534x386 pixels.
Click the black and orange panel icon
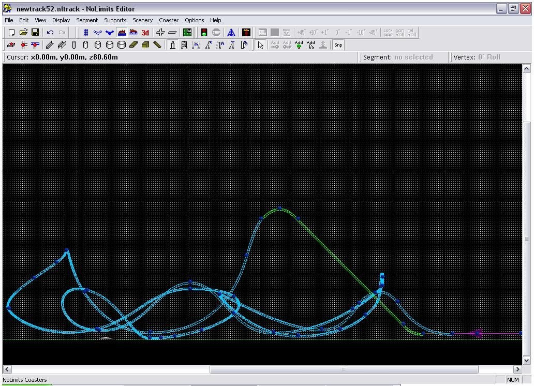tap(246, 33)
